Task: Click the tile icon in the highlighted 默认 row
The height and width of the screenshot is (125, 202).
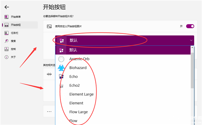Action: [61, 50]
